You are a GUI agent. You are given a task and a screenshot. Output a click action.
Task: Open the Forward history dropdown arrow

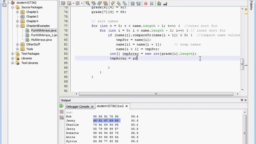pyautogui.click(x=82, y=3)
